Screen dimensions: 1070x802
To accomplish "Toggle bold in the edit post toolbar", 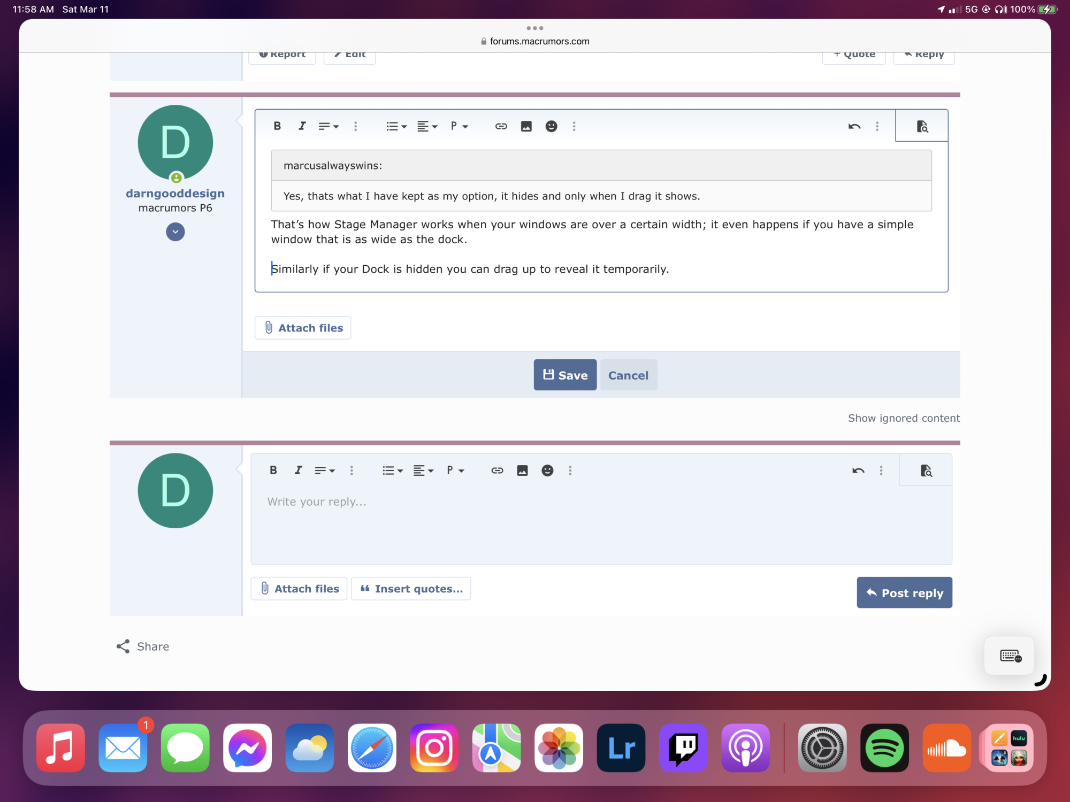I will [x=277, y=126].
